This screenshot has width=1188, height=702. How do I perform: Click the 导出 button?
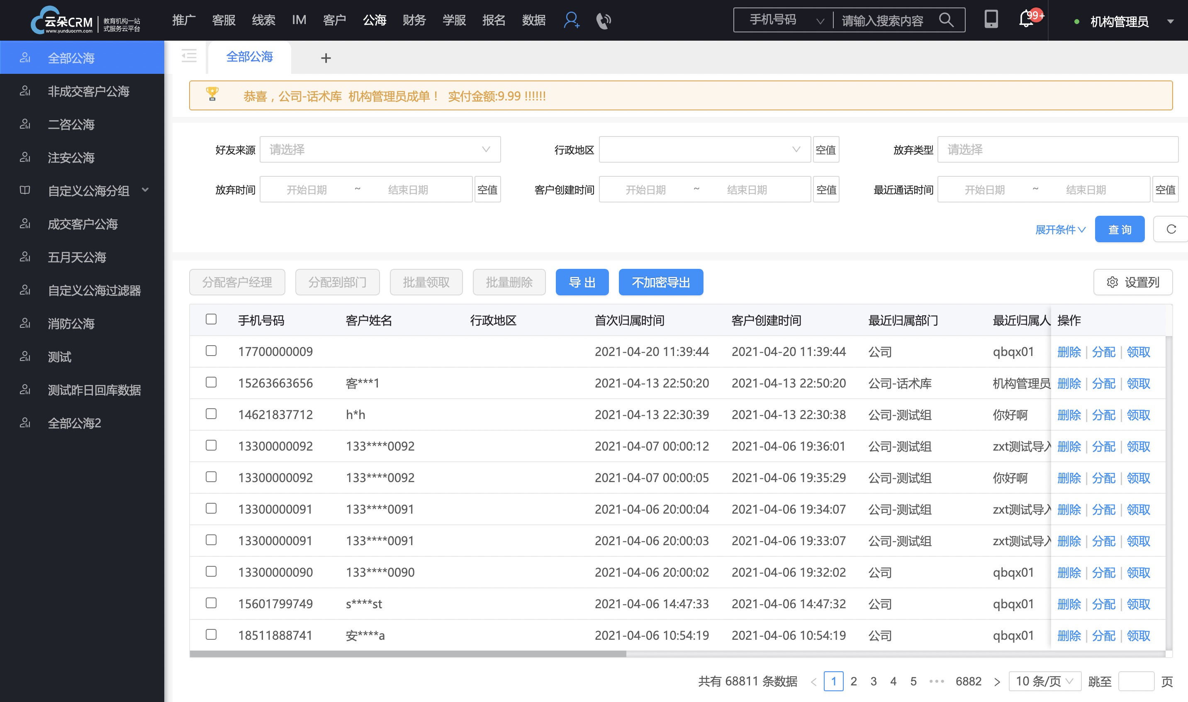583,282
